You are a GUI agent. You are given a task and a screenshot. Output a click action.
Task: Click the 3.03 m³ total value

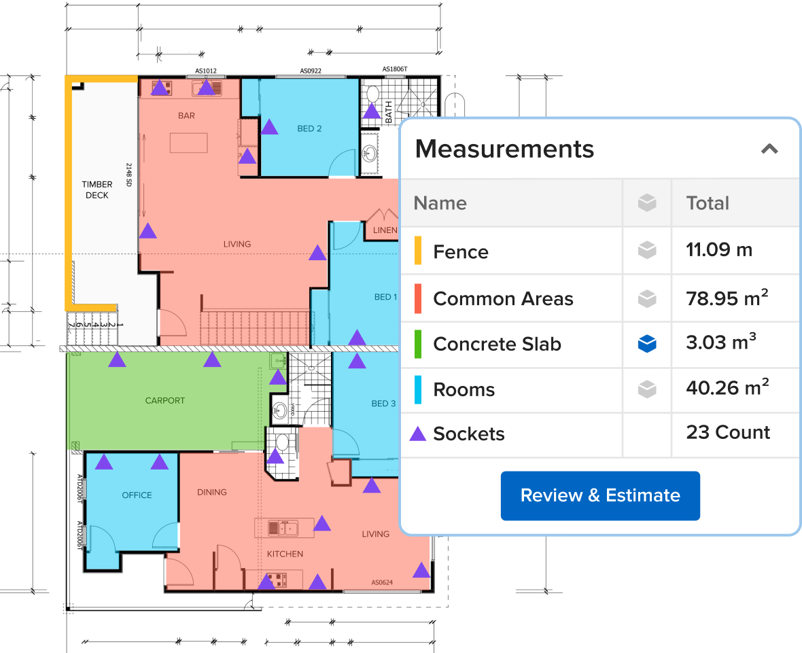coord(721,342)
